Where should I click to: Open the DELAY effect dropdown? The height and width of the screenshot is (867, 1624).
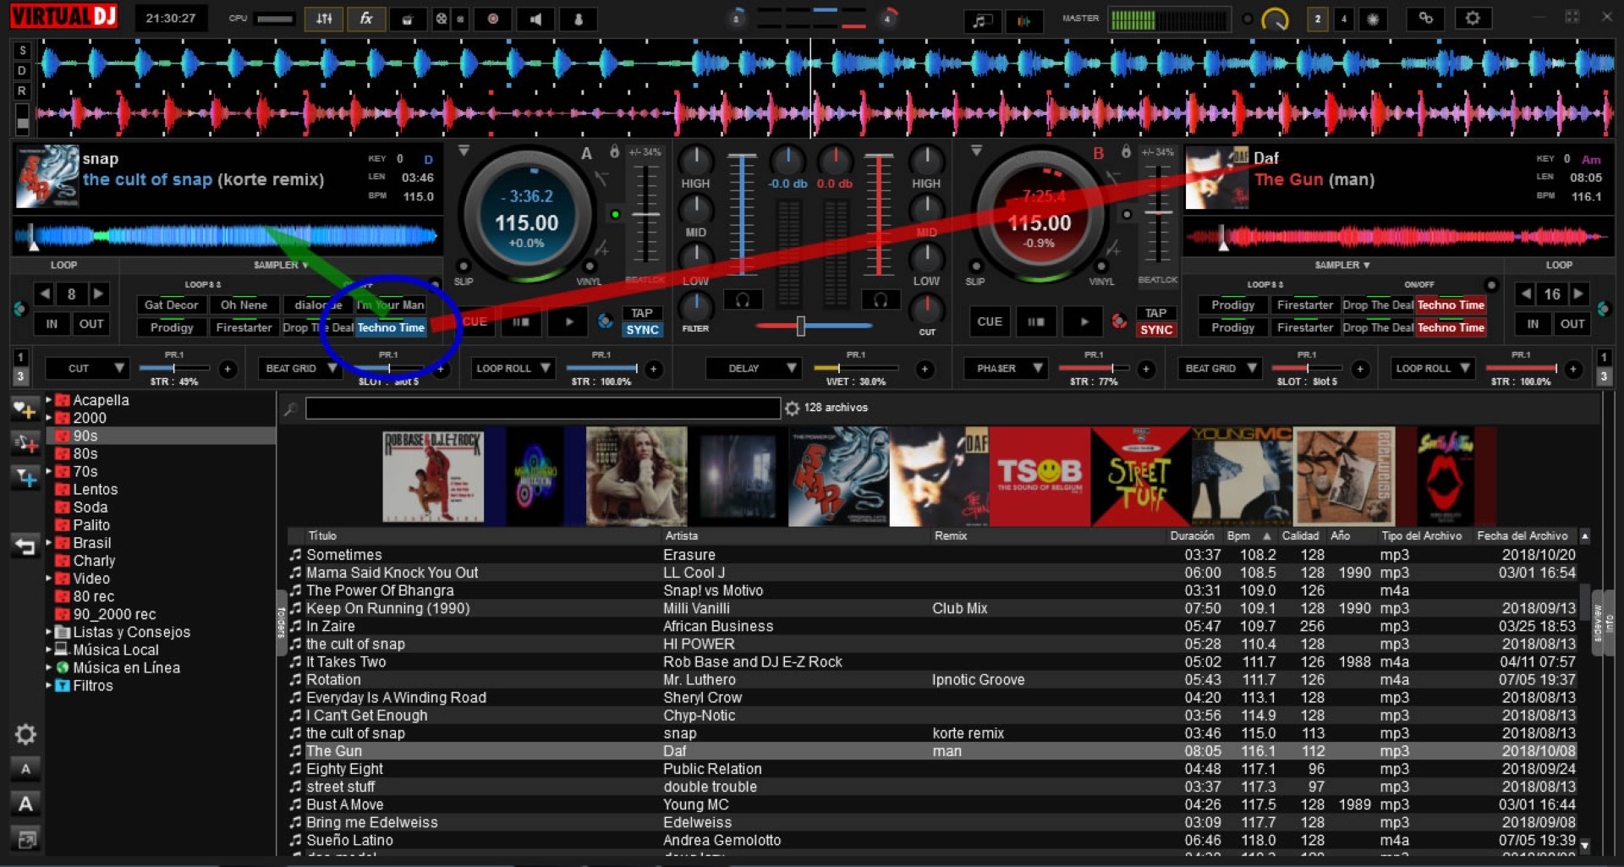(792, 369)
